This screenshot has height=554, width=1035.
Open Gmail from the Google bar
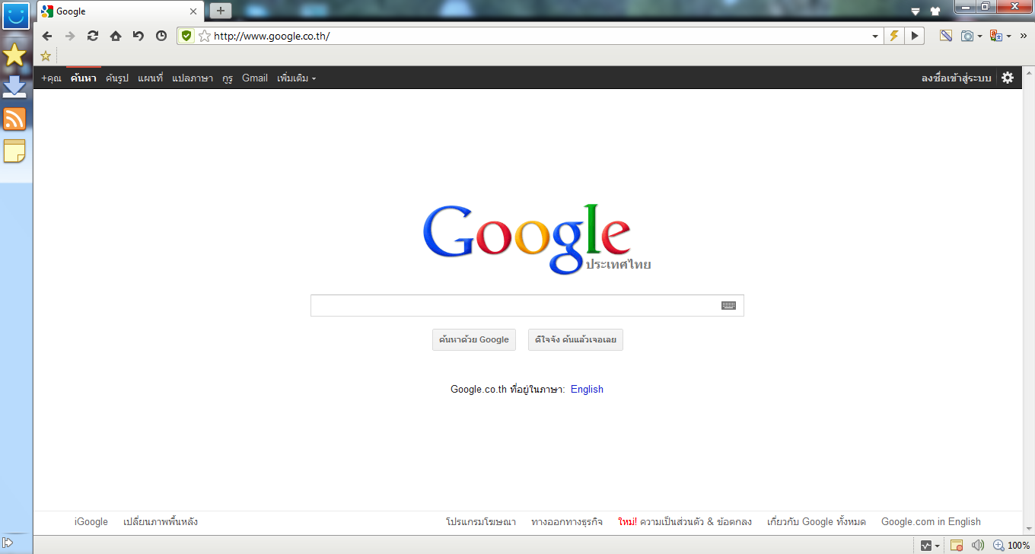point(255,78)
